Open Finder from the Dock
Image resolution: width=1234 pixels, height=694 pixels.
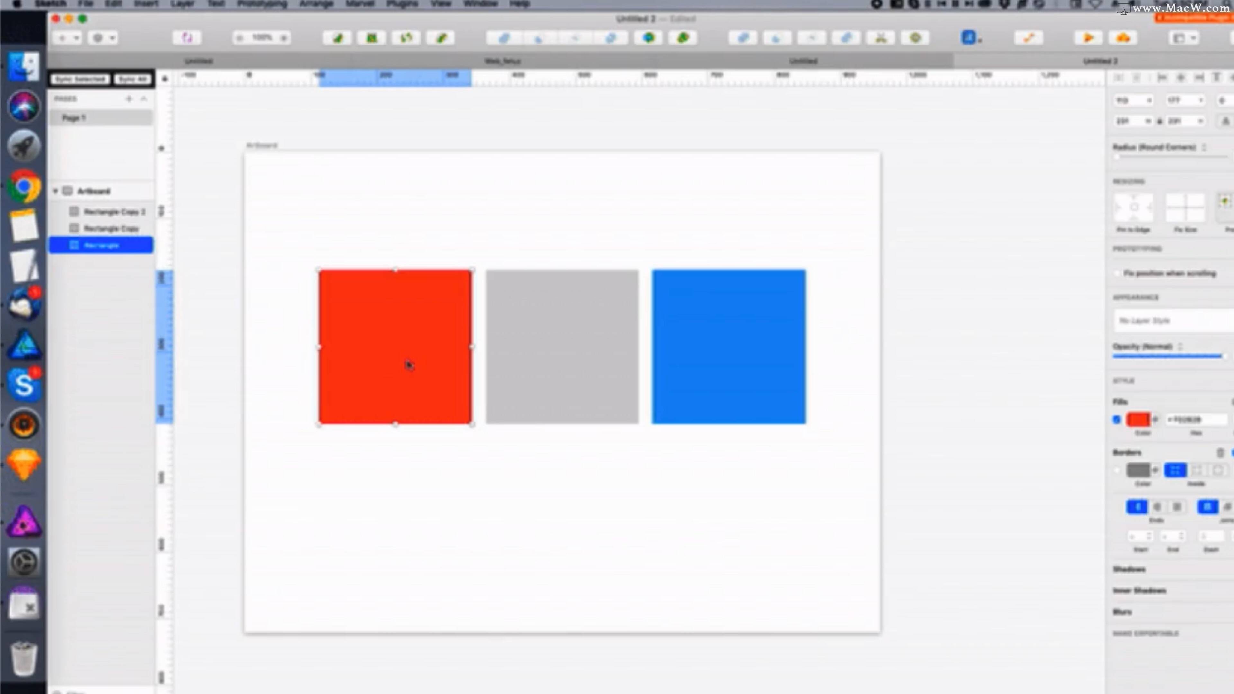[23, 66]
